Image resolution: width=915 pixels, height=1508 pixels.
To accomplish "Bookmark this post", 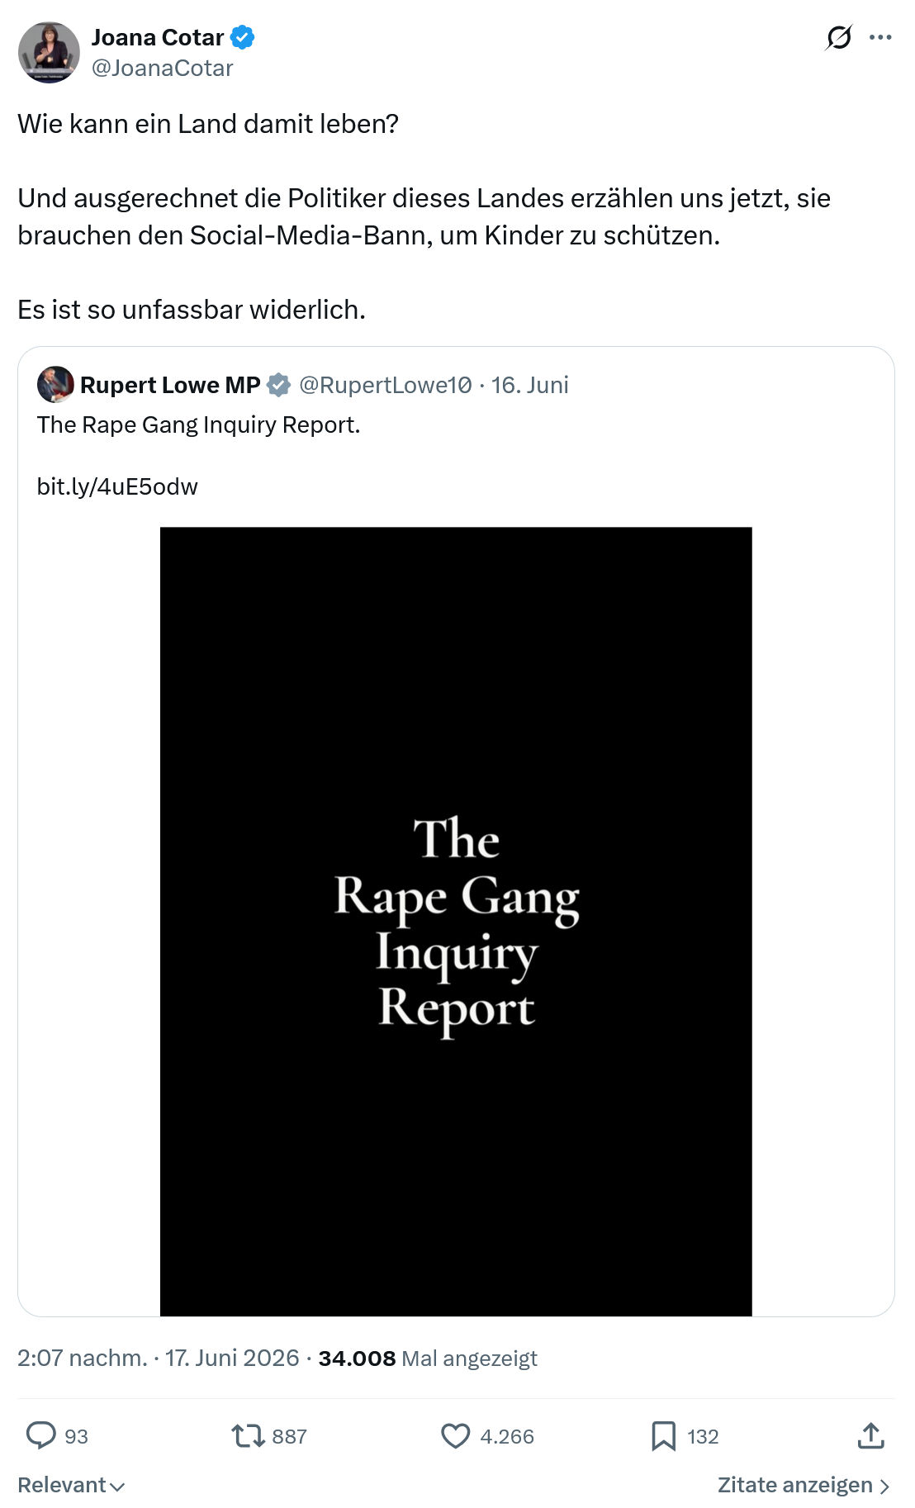I will 663,1435.
